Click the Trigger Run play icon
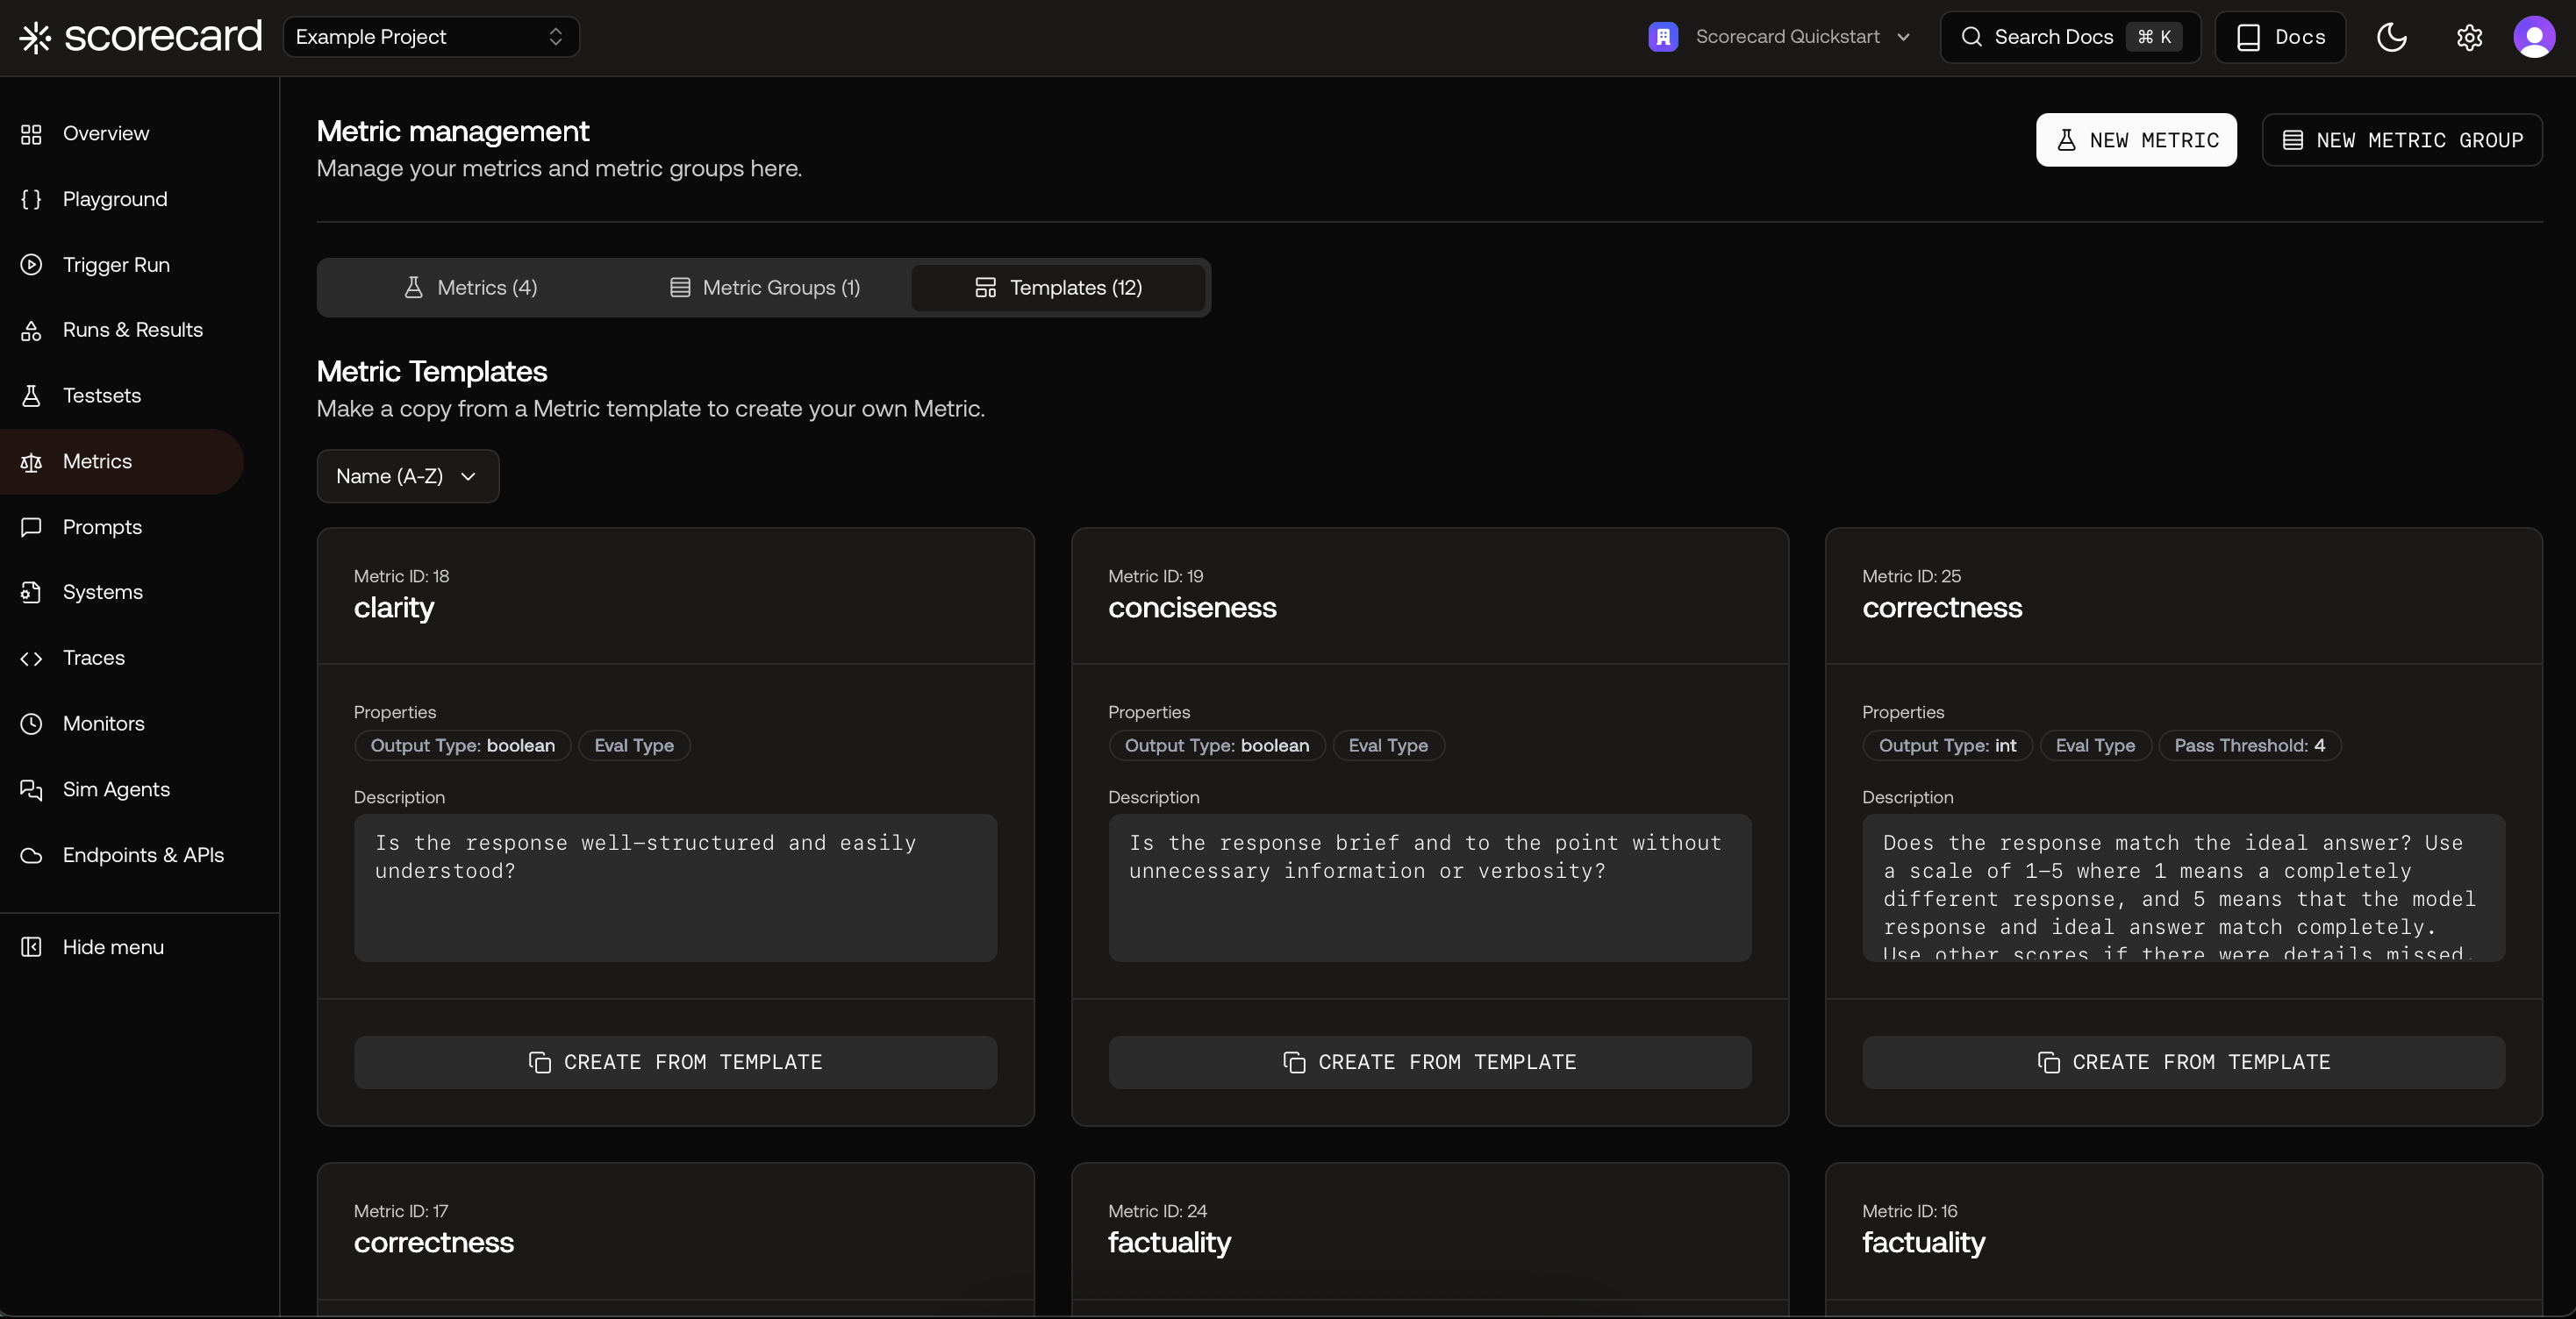This screenshot has height=1319, width=2576. tap(31, 265)
